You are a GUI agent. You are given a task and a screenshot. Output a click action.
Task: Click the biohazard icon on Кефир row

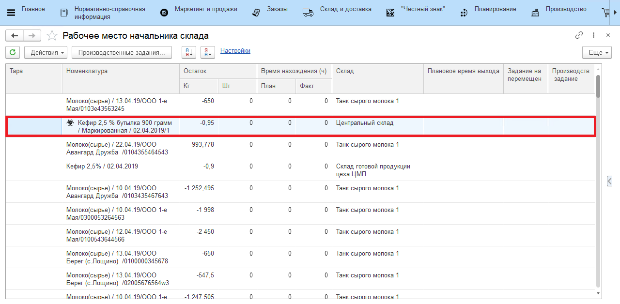click(70, 123)
